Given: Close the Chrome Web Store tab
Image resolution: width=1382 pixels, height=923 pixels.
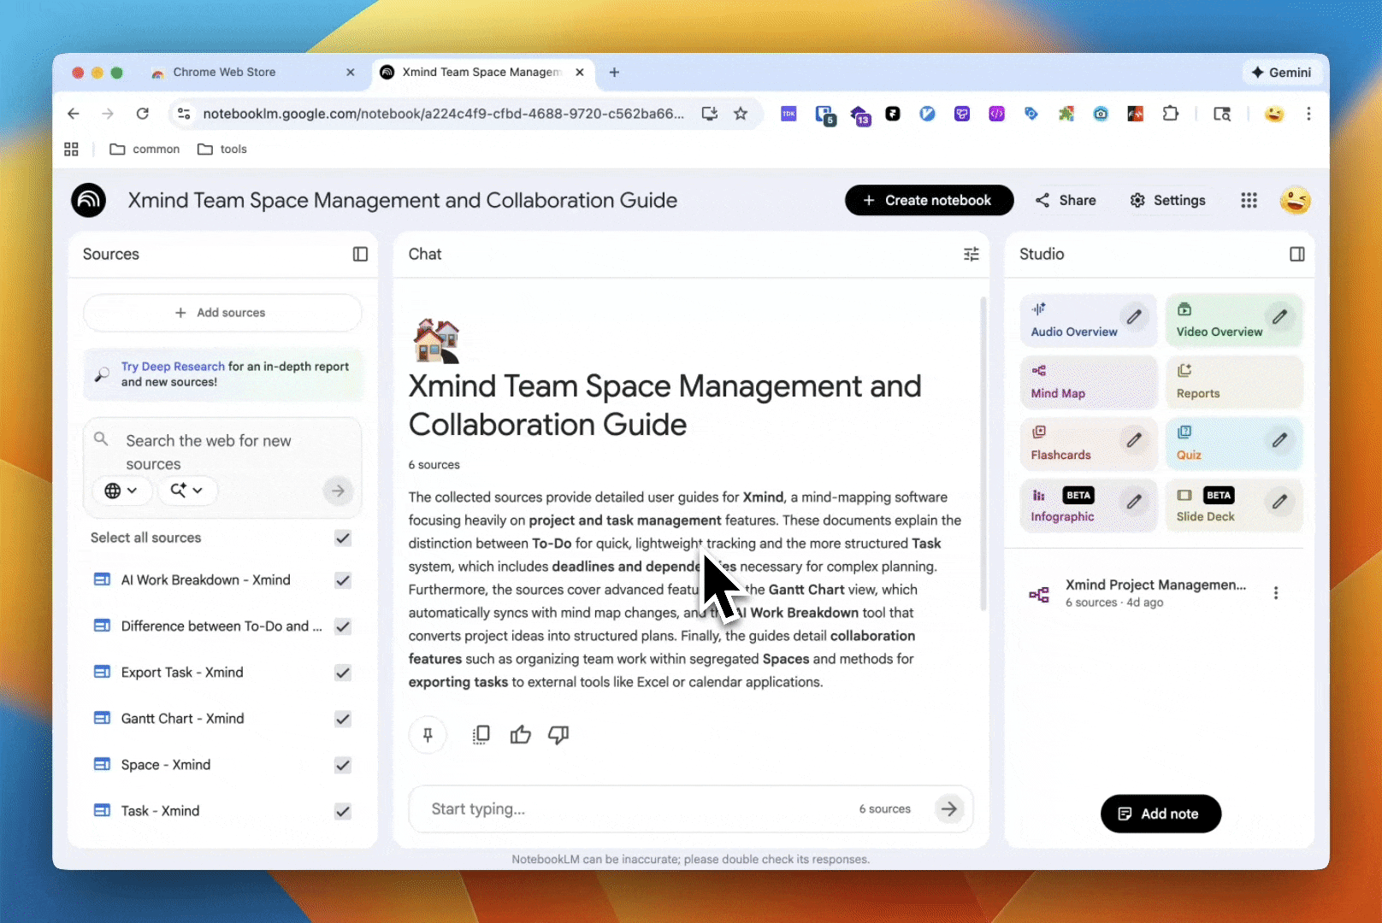Looking at the screenshot, I should click(351, 73).
